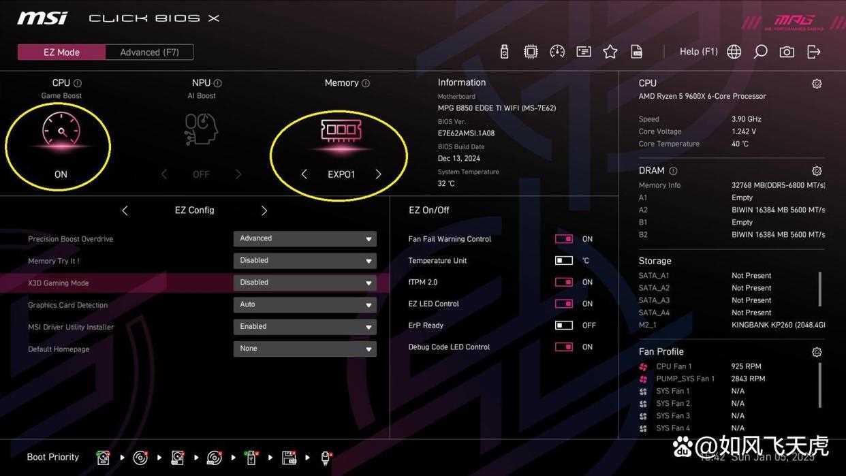Click the Boot Priority label
The image size is (846, 476).
point(53,457)
